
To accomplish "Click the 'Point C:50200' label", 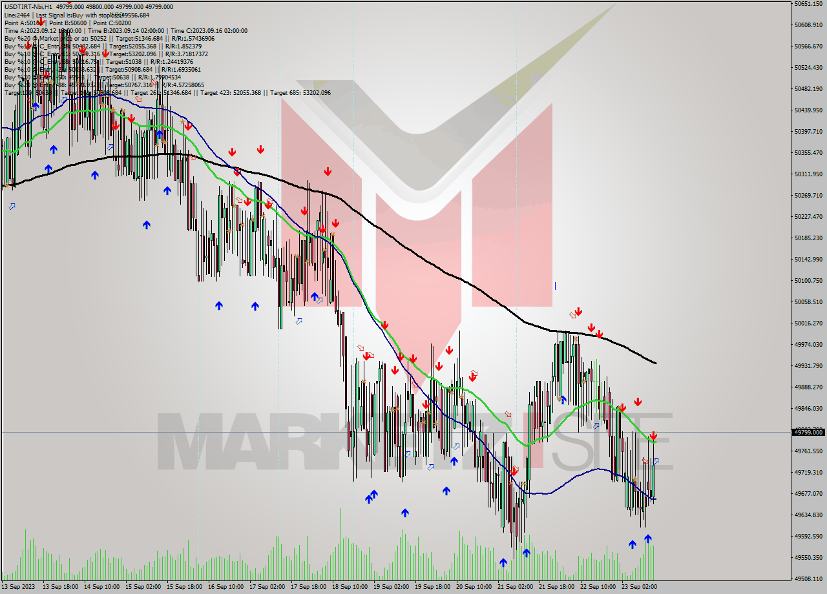I will pos(112,23).
